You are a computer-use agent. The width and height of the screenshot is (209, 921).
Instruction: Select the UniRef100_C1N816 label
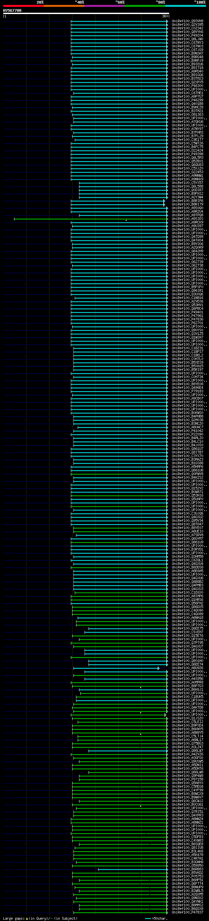pyautogui.click(x=187, y=298)
